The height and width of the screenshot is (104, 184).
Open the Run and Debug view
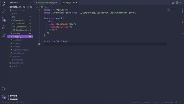(x=3, y=27)
